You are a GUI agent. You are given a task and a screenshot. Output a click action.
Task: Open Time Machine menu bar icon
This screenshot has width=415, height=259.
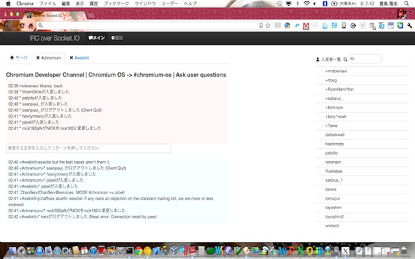[279, 3]
